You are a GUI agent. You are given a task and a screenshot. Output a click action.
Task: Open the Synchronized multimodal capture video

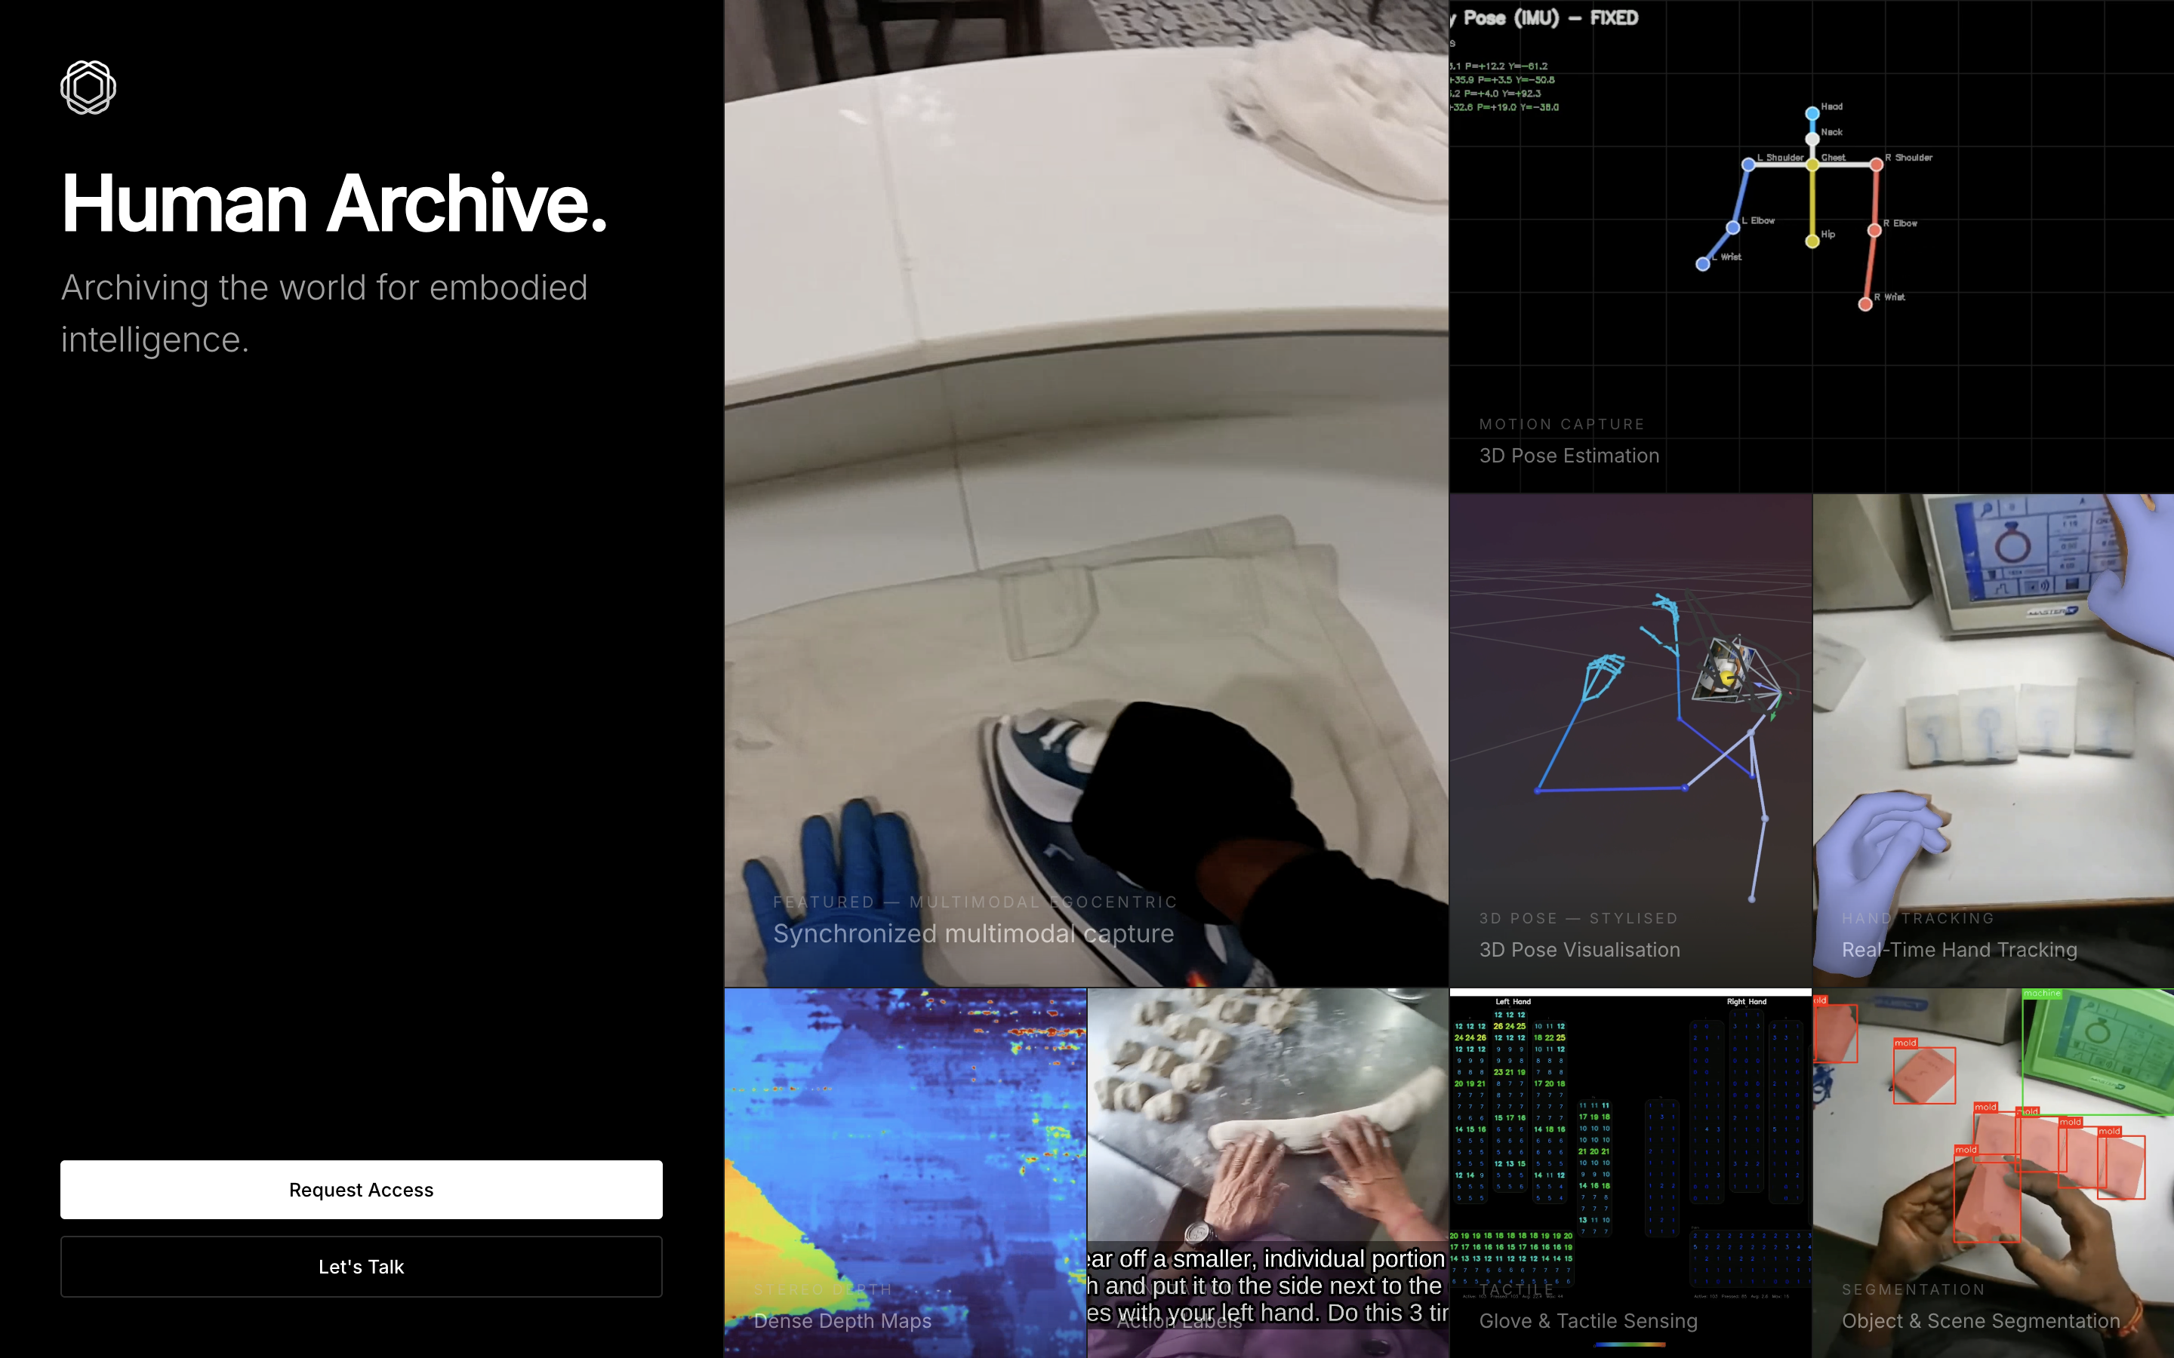[1085, 494]
